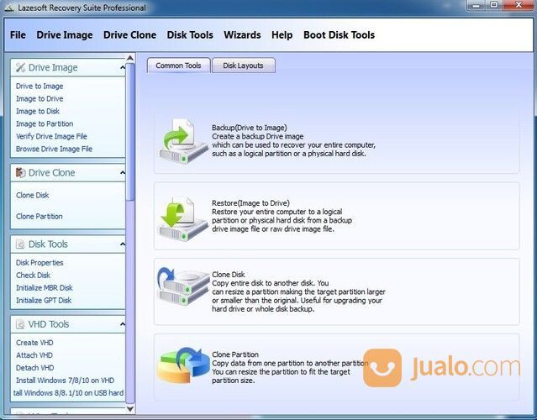Switch to the Disk Layouts tab
537x420 pixels.
(243, 66)
